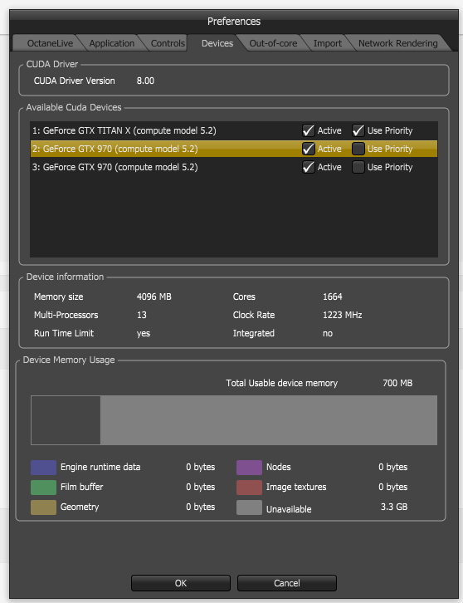This screenshot has width=463, height=603.
Task: Enable Use Priority for device 3 GTX 970
Action: (358, 167)
